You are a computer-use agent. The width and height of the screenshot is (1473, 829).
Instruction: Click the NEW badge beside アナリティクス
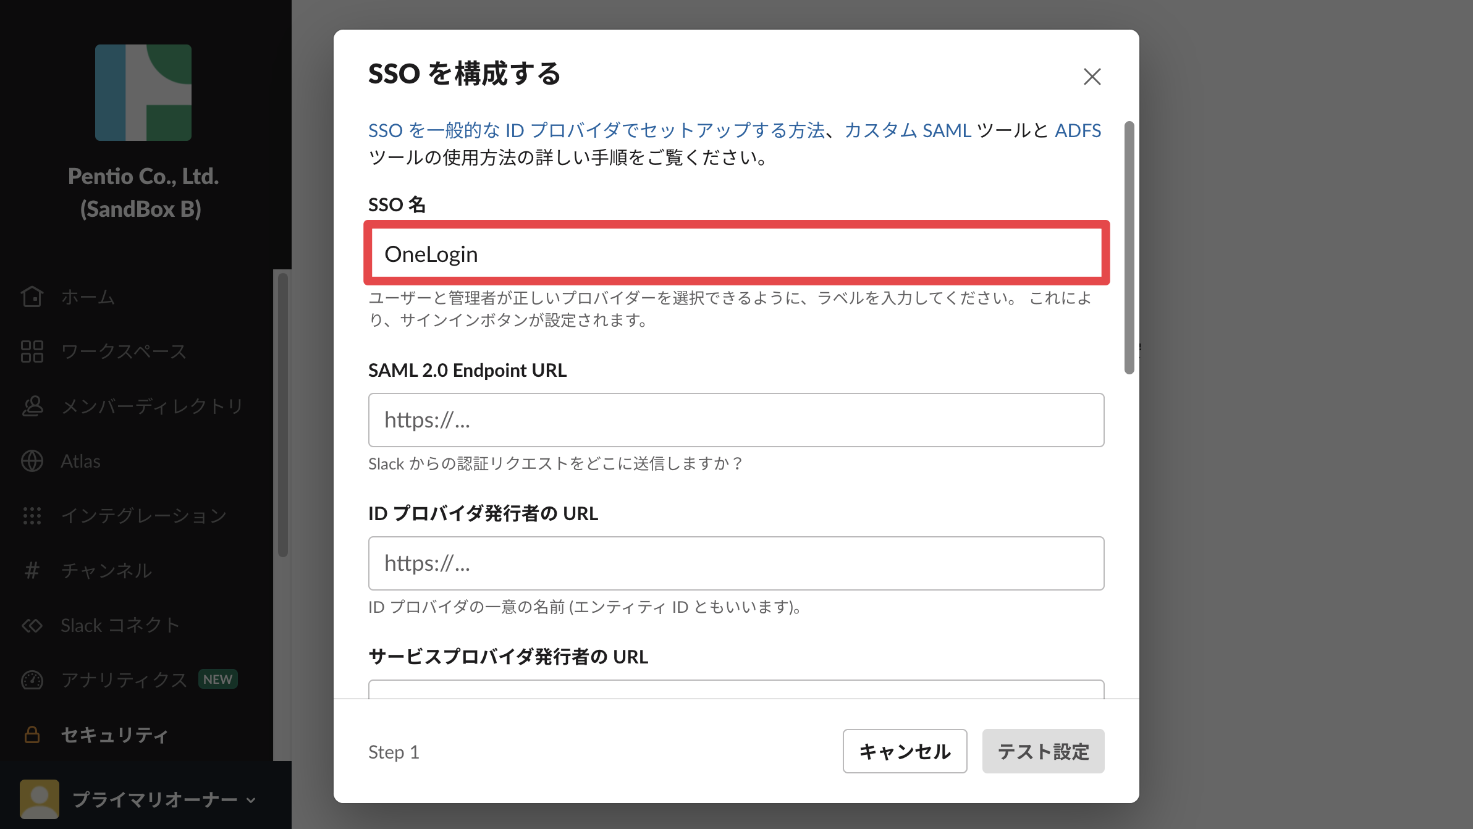pyautogui.click(x=217, y=680)
